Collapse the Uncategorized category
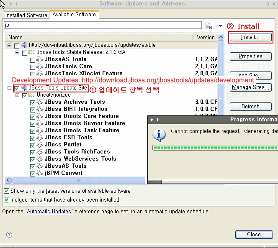278x248 pixels. [x=18, y=95]
